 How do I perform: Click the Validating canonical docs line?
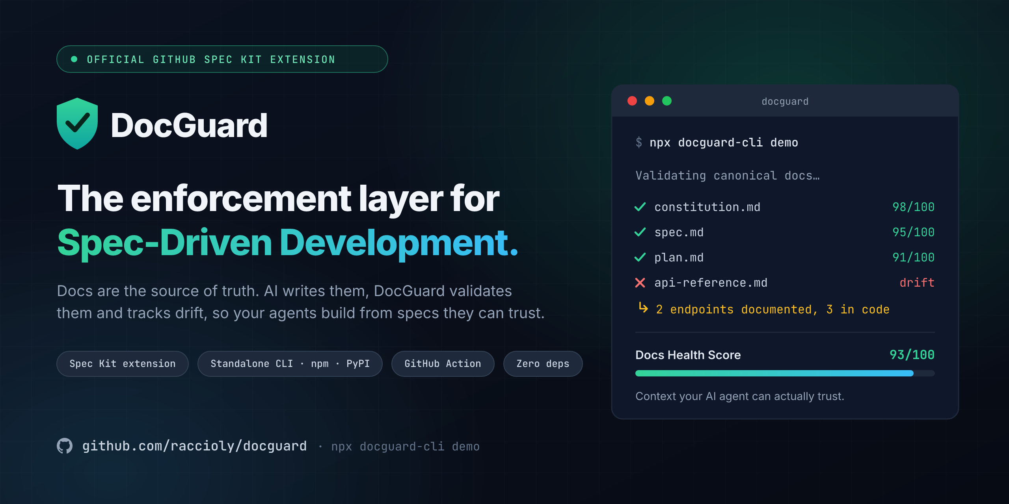(x=728, y=176)
